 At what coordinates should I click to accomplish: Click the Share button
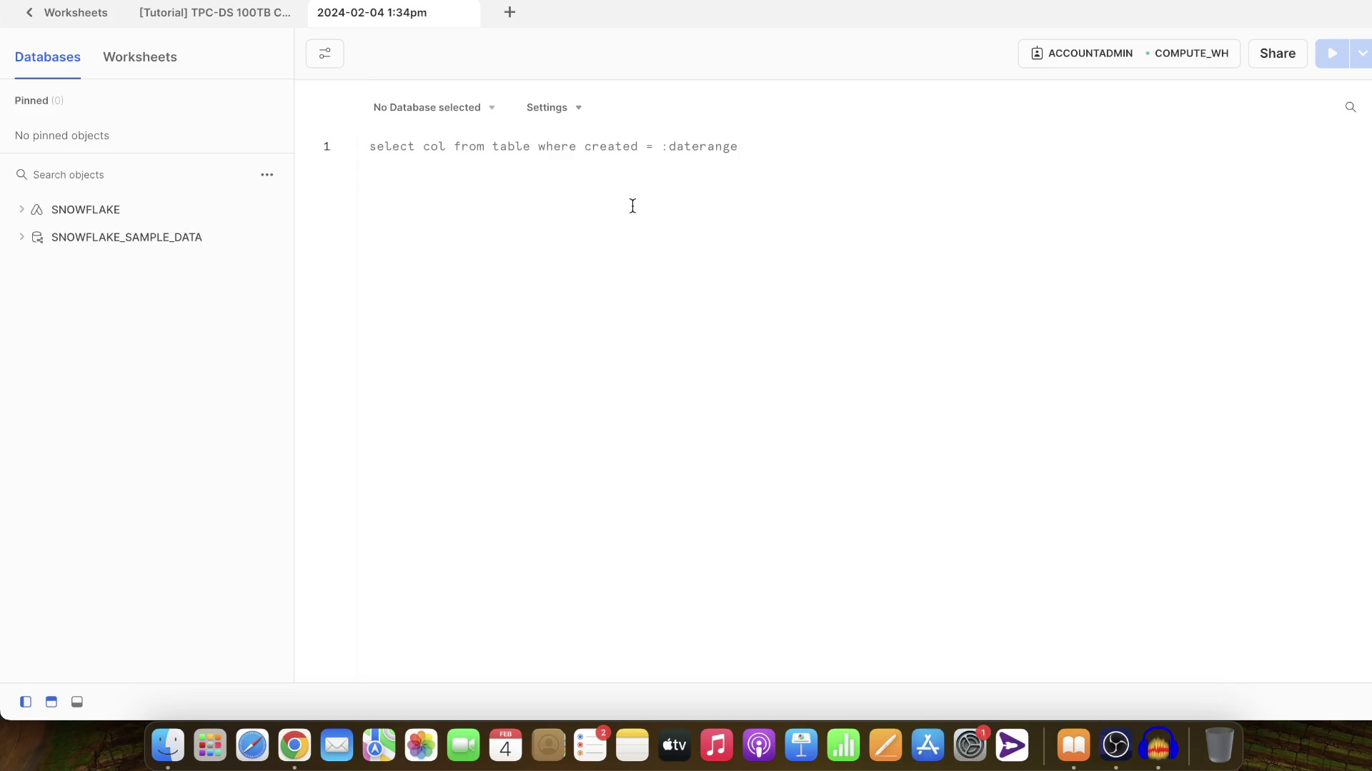pos(1277,54)
